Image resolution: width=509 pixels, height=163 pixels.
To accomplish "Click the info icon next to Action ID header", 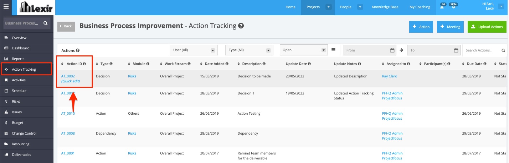I will point(85,64).
